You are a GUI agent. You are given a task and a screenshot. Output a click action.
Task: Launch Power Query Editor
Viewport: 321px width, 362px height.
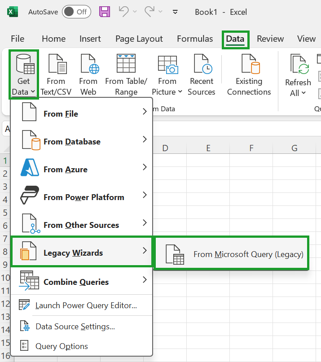point(86,306)
